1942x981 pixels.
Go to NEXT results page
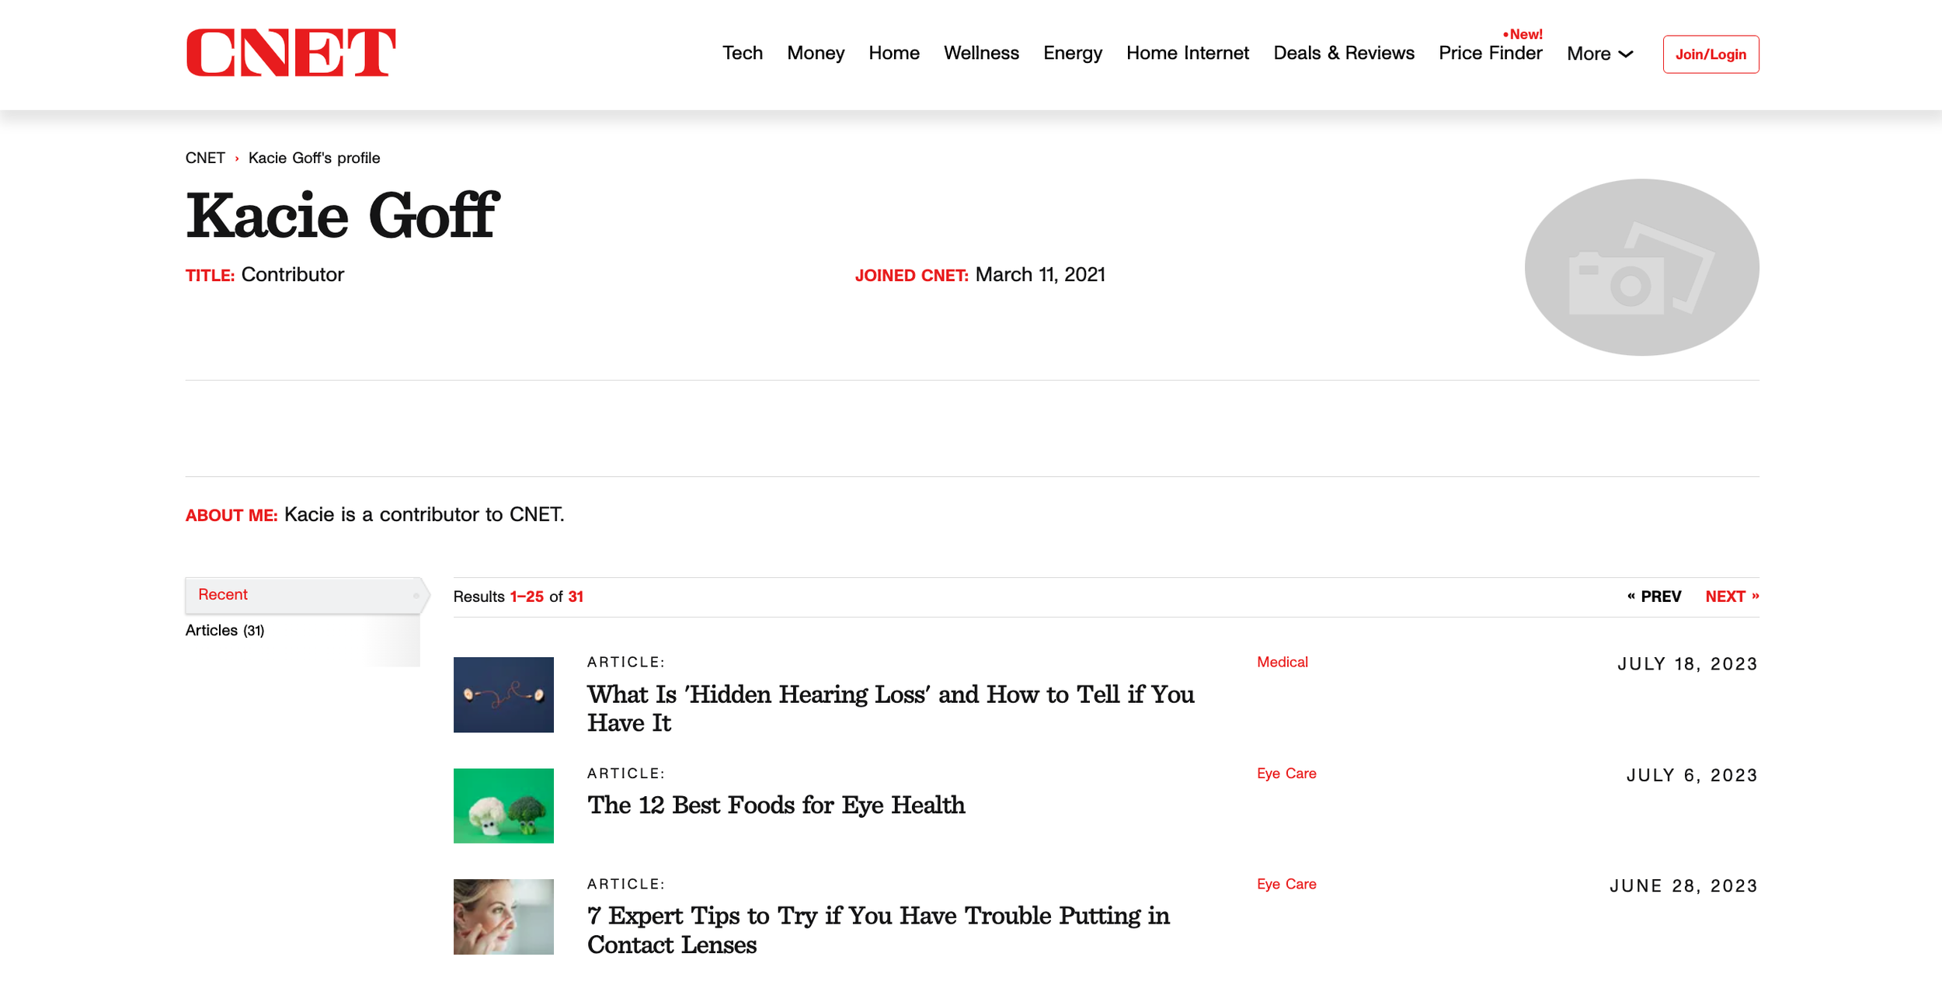tap(1731, 597)
